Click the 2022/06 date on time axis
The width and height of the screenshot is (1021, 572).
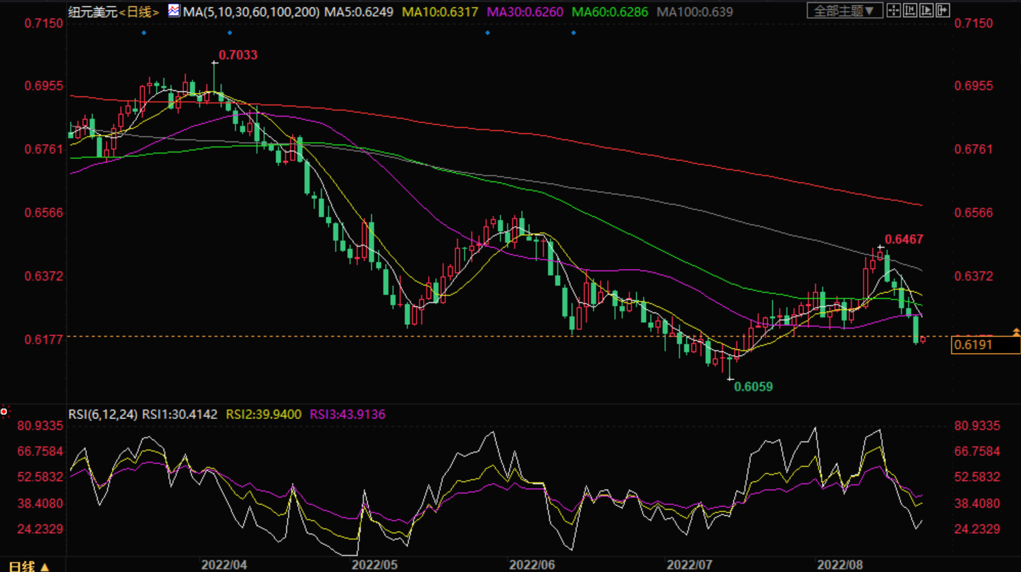(x=531, y=565)
